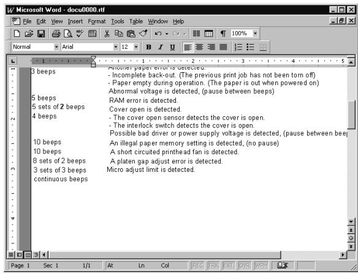The height and width of the screenshot is (274, 358).
Task: Cut selection with the scissors icon
Action: pyautogui.click(x=107, y=34)
